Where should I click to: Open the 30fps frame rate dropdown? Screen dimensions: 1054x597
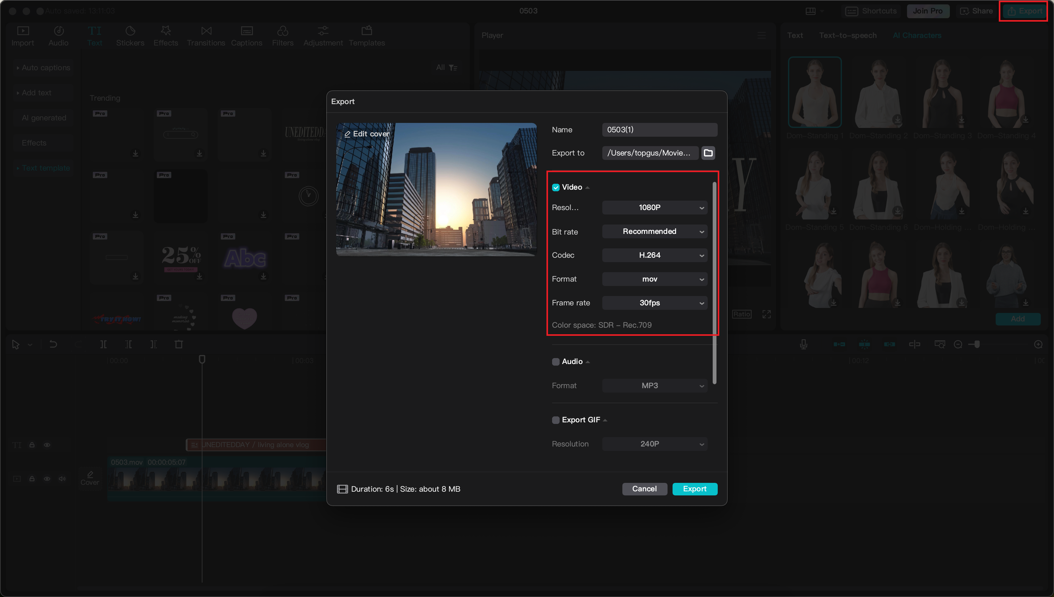(x=655, y=303)
